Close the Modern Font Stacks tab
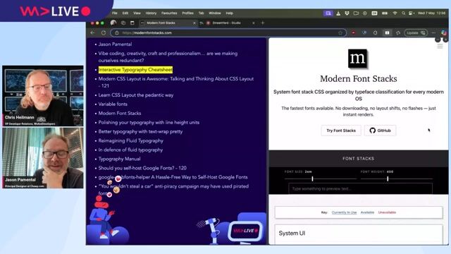 point(194,23)
